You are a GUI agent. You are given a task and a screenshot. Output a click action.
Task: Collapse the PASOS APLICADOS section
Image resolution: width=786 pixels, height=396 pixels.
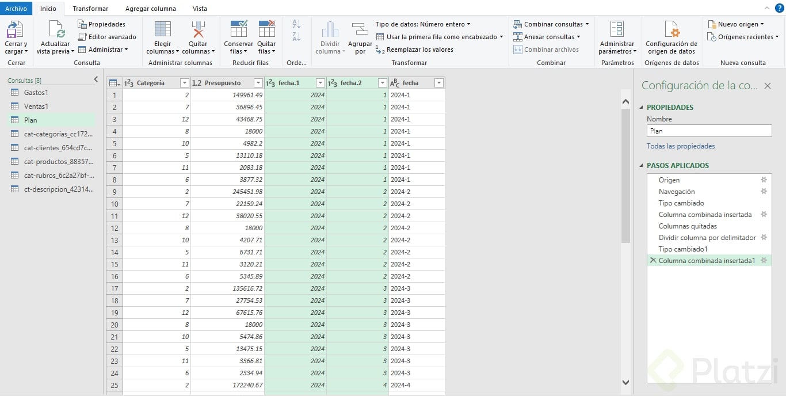[x=642, y=166]
